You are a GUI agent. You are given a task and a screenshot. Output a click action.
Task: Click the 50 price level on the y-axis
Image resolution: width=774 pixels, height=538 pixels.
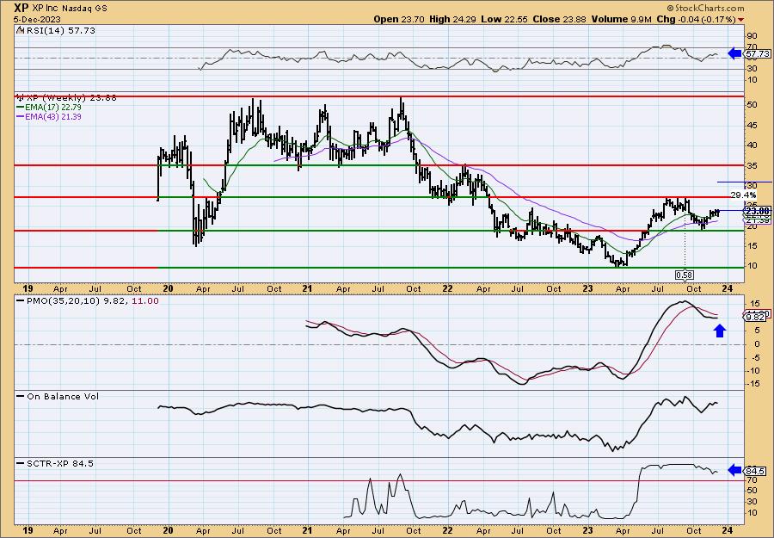[x=752, y=105]
